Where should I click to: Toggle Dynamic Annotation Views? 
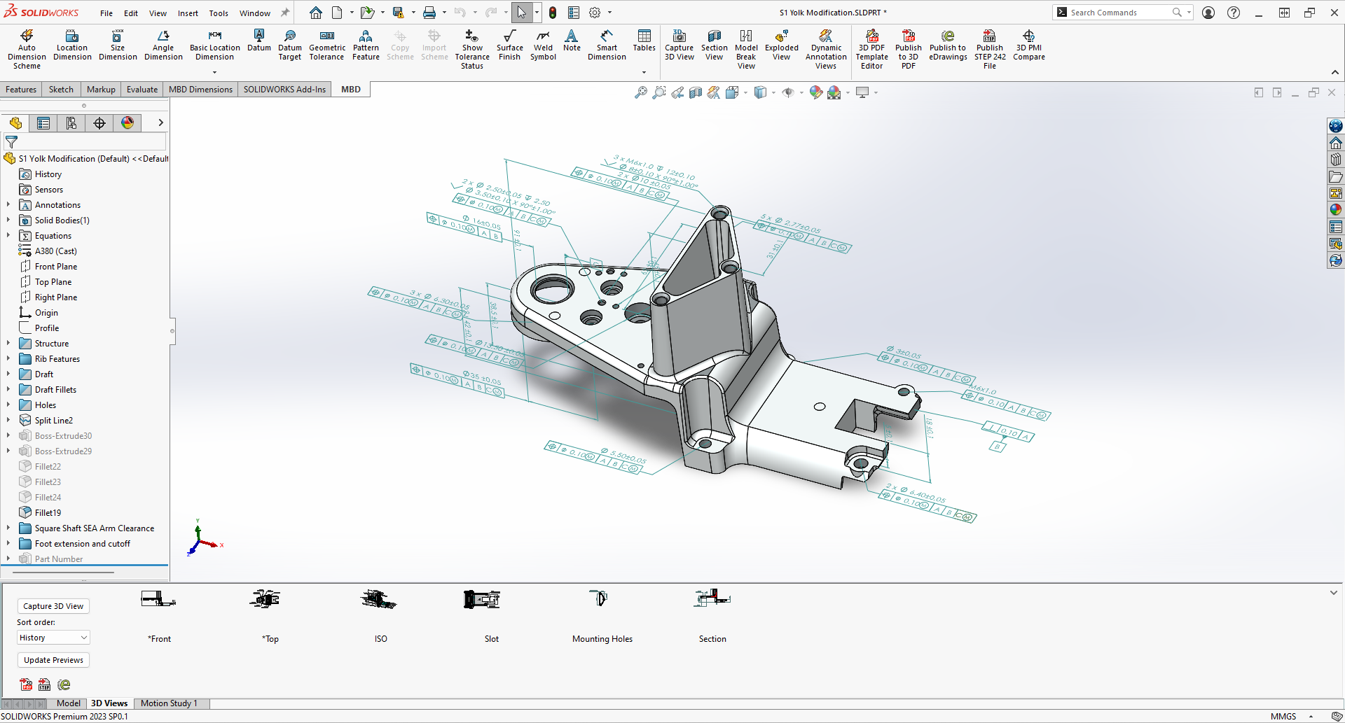(x=826, y=47)
